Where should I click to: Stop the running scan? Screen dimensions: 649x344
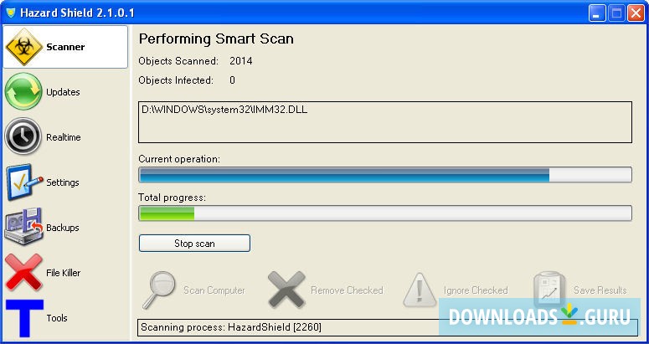pos(194,243)
